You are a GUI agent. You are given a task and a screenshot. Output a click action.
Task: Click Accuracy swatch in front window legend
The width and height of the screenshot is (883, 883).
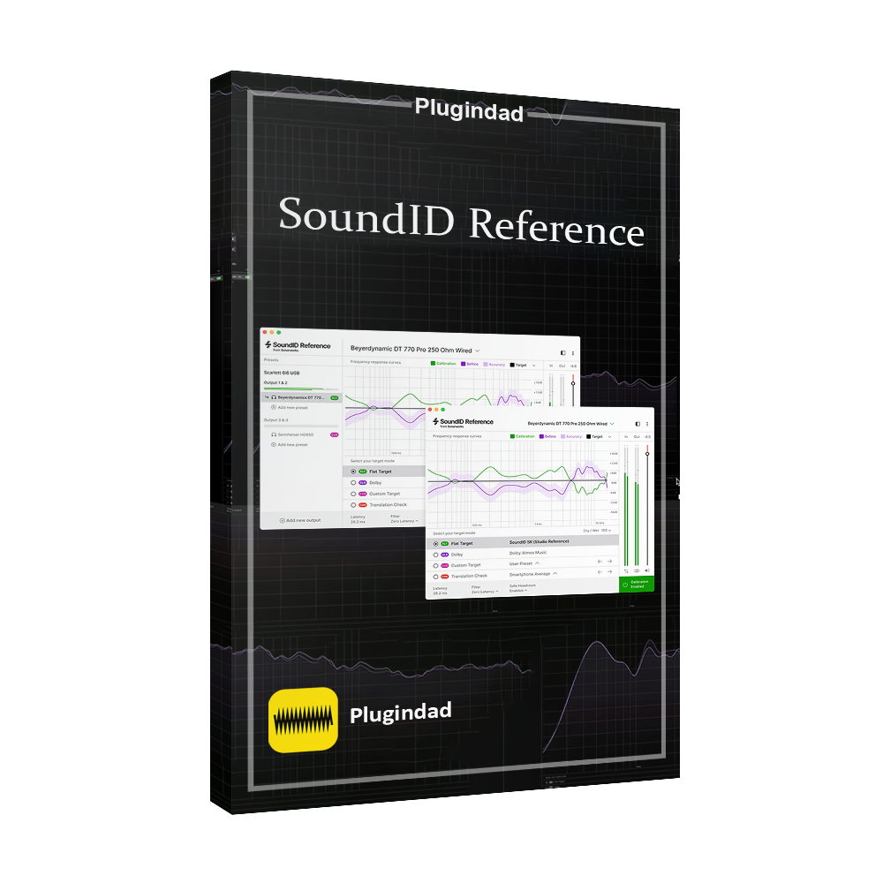[x=563, y=436]
